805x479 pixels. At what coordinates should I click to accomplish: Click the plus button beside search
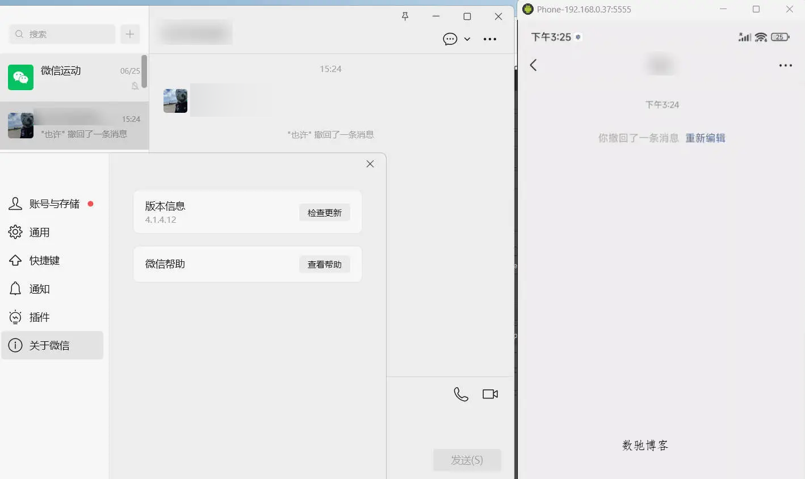(x=130, y=34)
